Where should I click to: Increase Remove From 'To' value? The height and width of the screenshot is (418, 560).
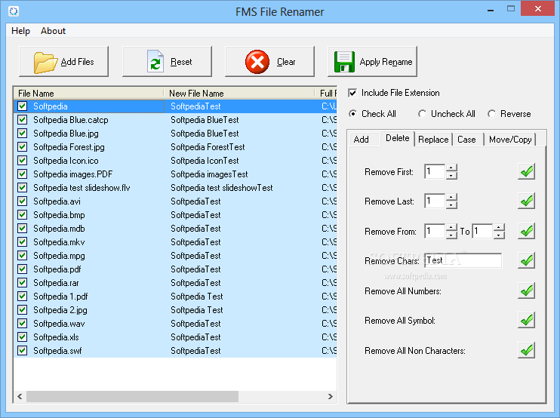point(499,227)
